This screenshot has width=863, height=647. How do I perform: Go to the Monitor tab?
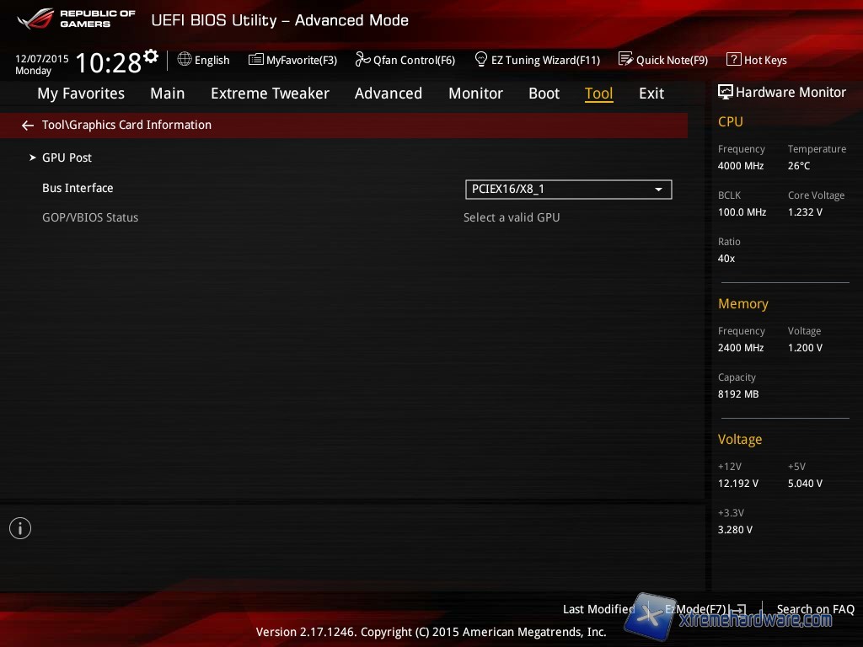475,94
